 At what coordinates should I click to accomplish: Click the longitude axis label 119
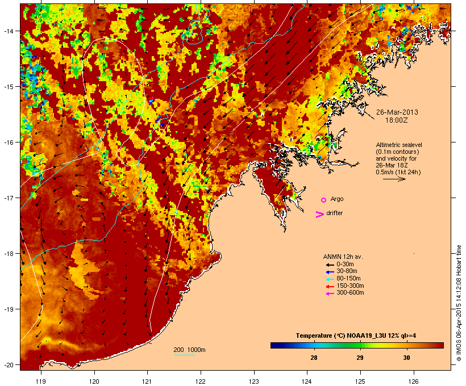tap(41, 381)
